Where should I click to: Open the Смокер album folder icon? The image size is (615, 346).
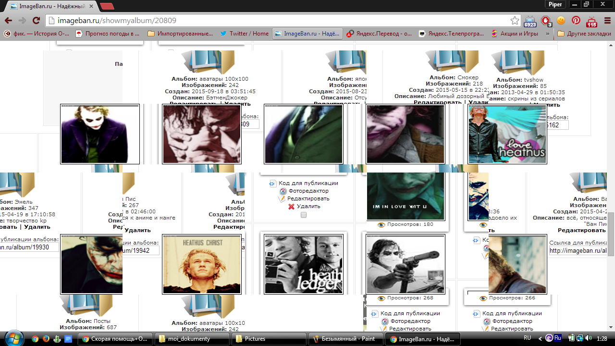coord(451,61)
